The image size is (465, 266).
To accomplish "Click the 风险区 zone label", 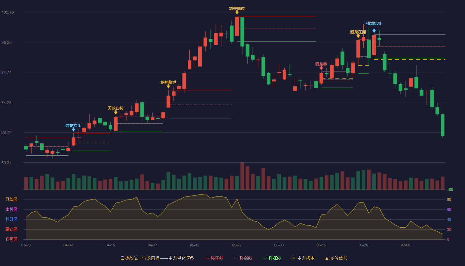I will tap(11, 199).
